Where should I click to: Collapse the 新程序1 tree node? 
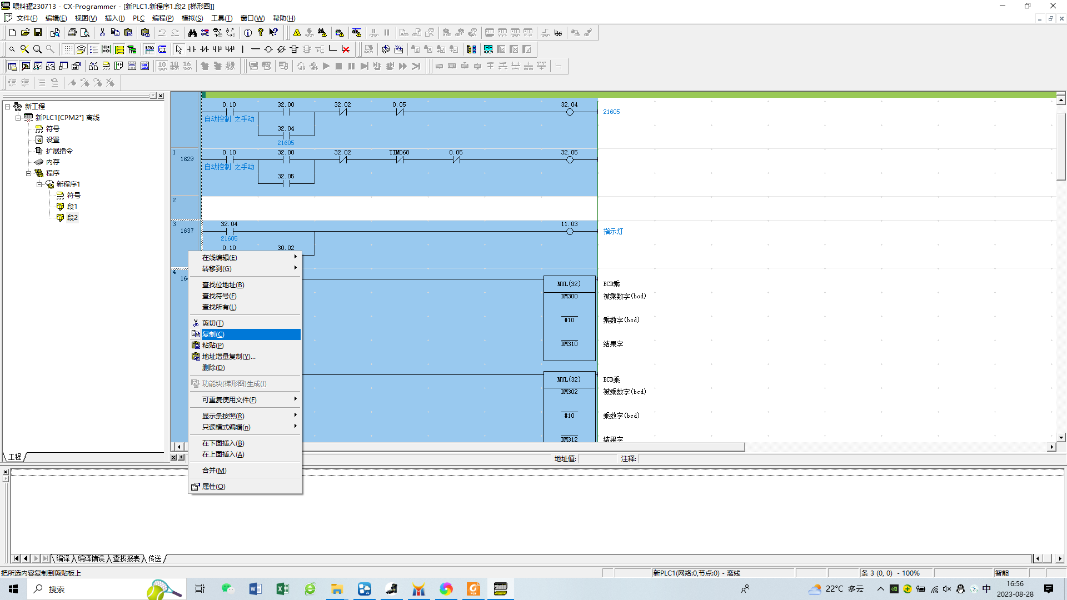(x=39, y=184)
